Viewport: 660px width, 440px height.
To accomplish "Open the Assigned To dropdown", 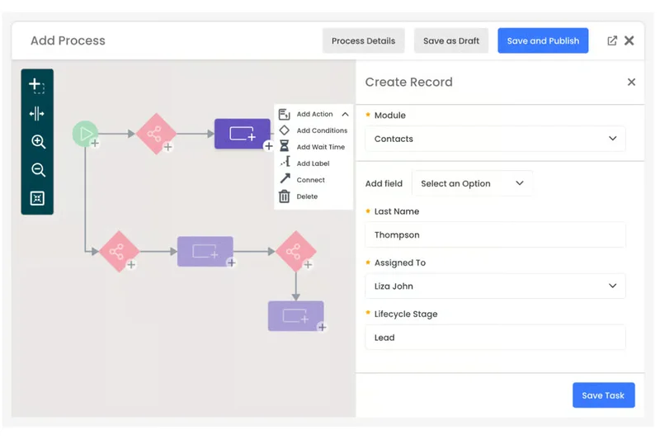I will click(x=495, y=286).
